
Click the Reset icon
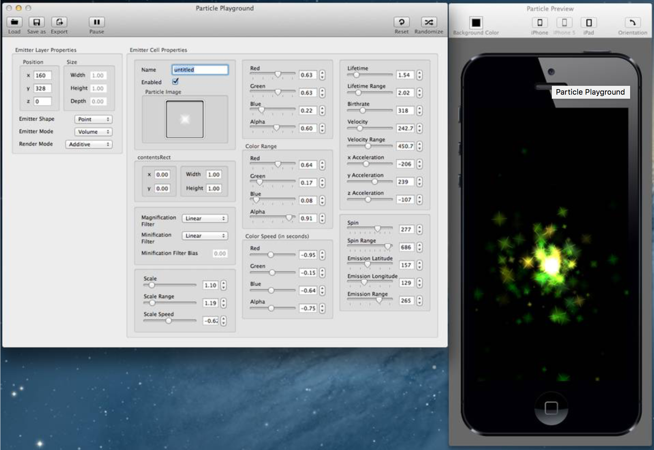[x=401, y=22]
